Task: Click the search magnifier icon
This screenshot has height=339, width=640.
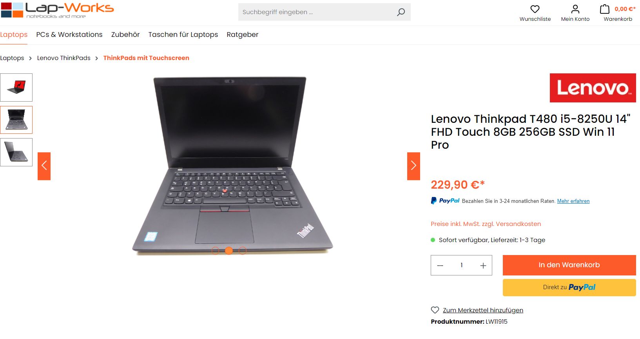Action: point(401,12)
